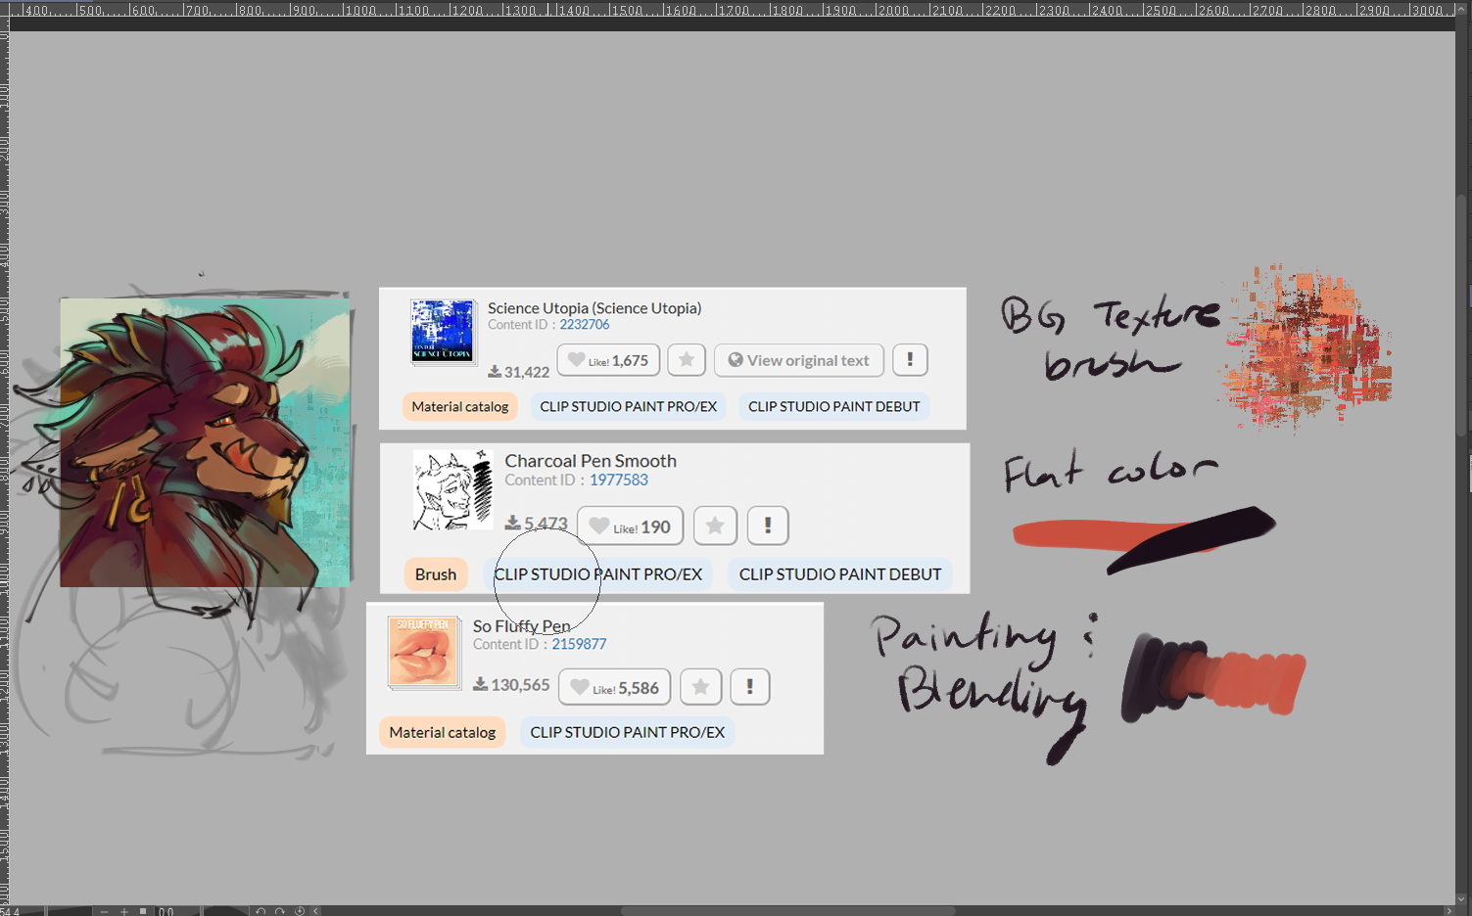Rotate canvas right using status bar icon
This screenshot has width=1472, height=916.
(280, 911)
